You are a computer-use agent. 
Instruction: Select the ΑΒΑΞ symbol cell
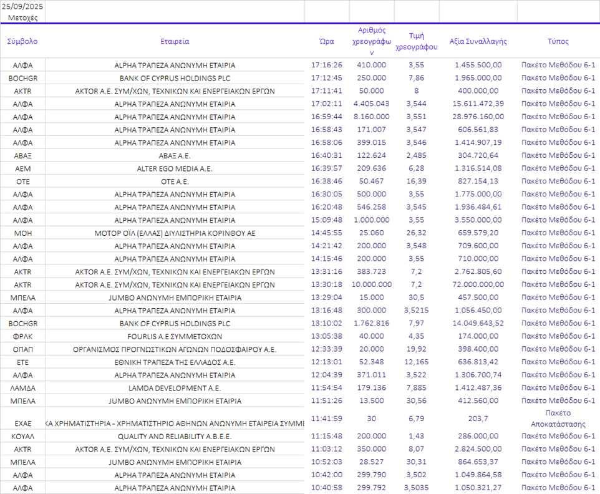22,155
